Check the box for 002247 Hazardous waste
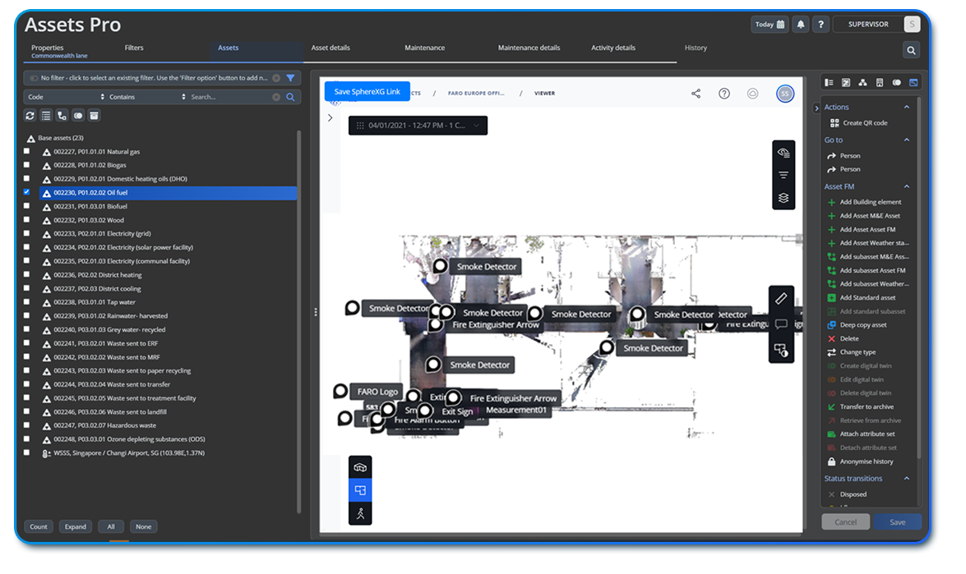The width and height of the screenshot is (966, 574). click(26, 425)
